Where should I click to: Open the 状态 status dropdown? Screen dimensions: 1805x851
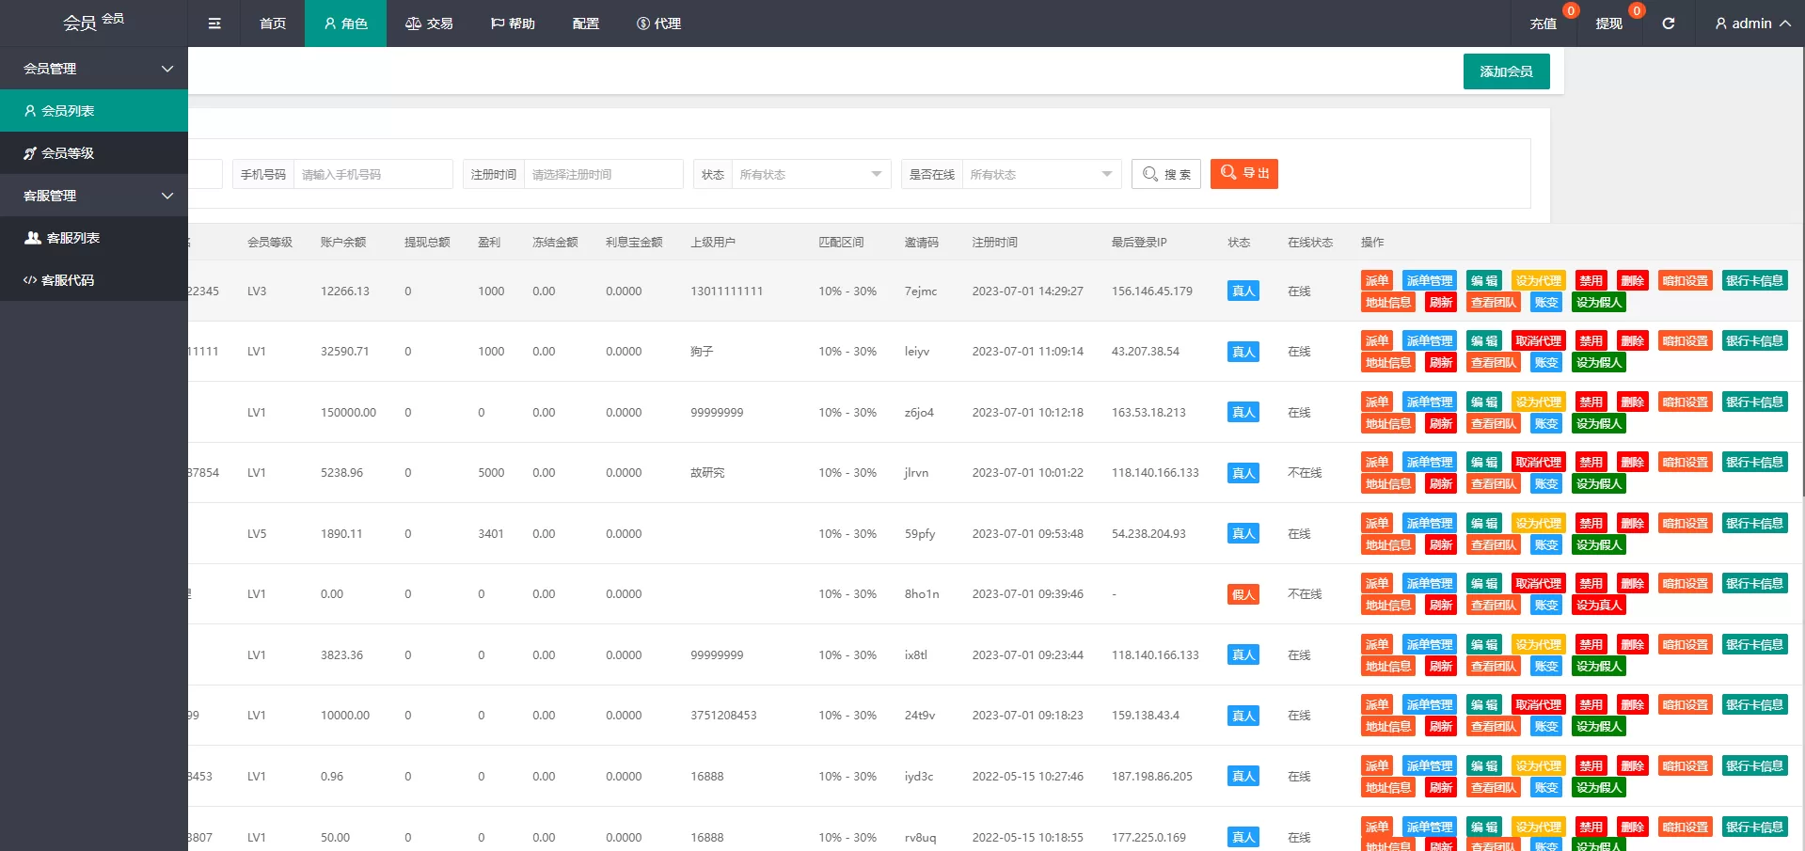(810, 174)
